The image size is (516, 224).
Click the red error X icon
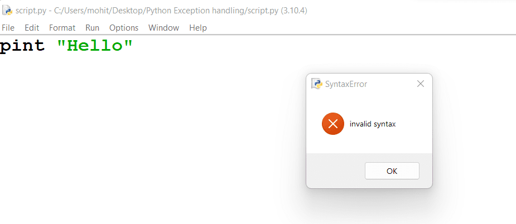[333, 124]
